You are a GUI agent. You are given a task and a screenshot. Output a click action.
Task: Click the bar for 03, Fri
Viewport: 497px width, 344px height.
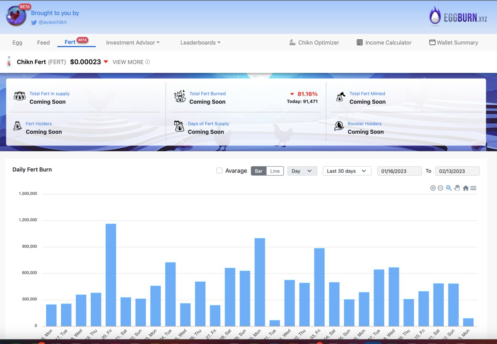tap(319, 287)
